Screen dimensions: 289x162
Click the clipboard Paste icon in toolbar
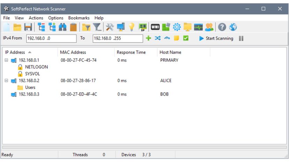[73, 27]
